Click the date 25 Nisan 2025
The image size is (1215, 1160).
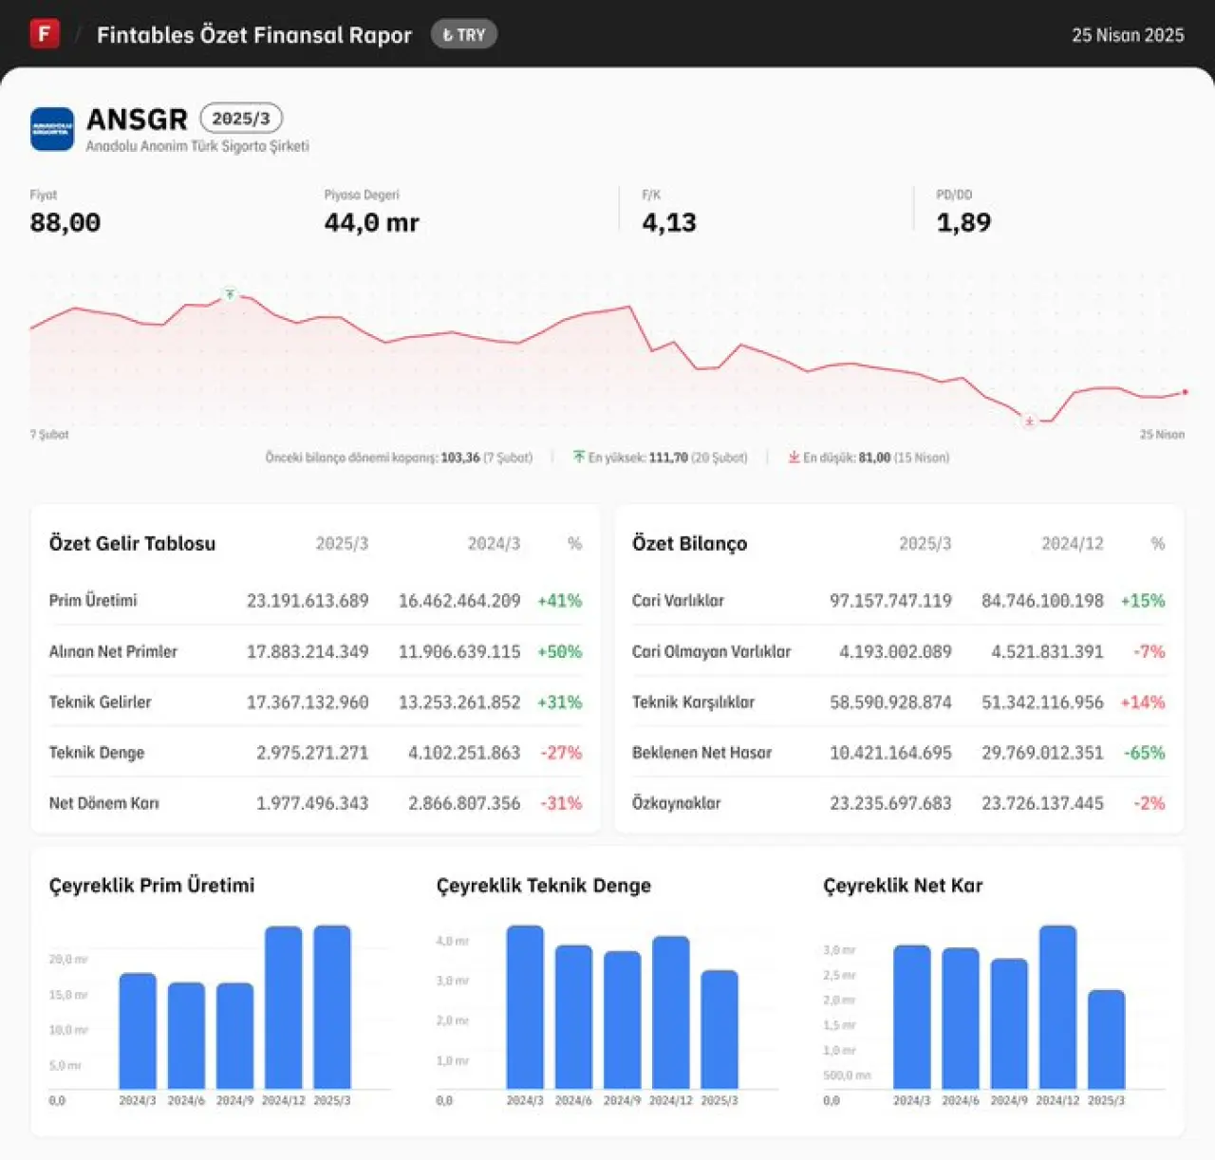(x=1128, y=35)
